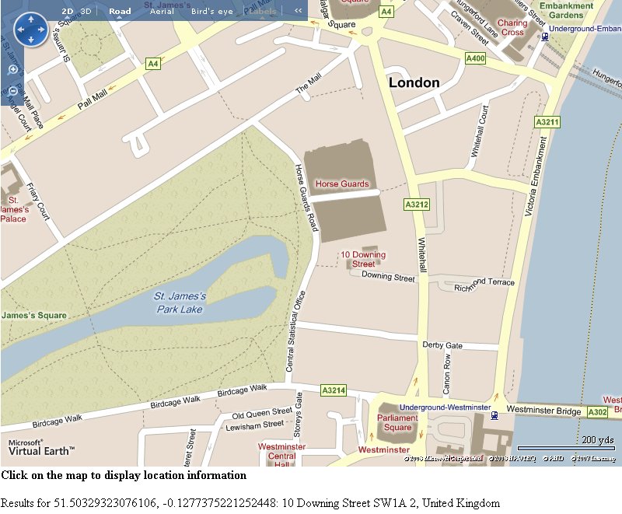Click the red 10 Downing Street map landmark

tap(363, 259)
